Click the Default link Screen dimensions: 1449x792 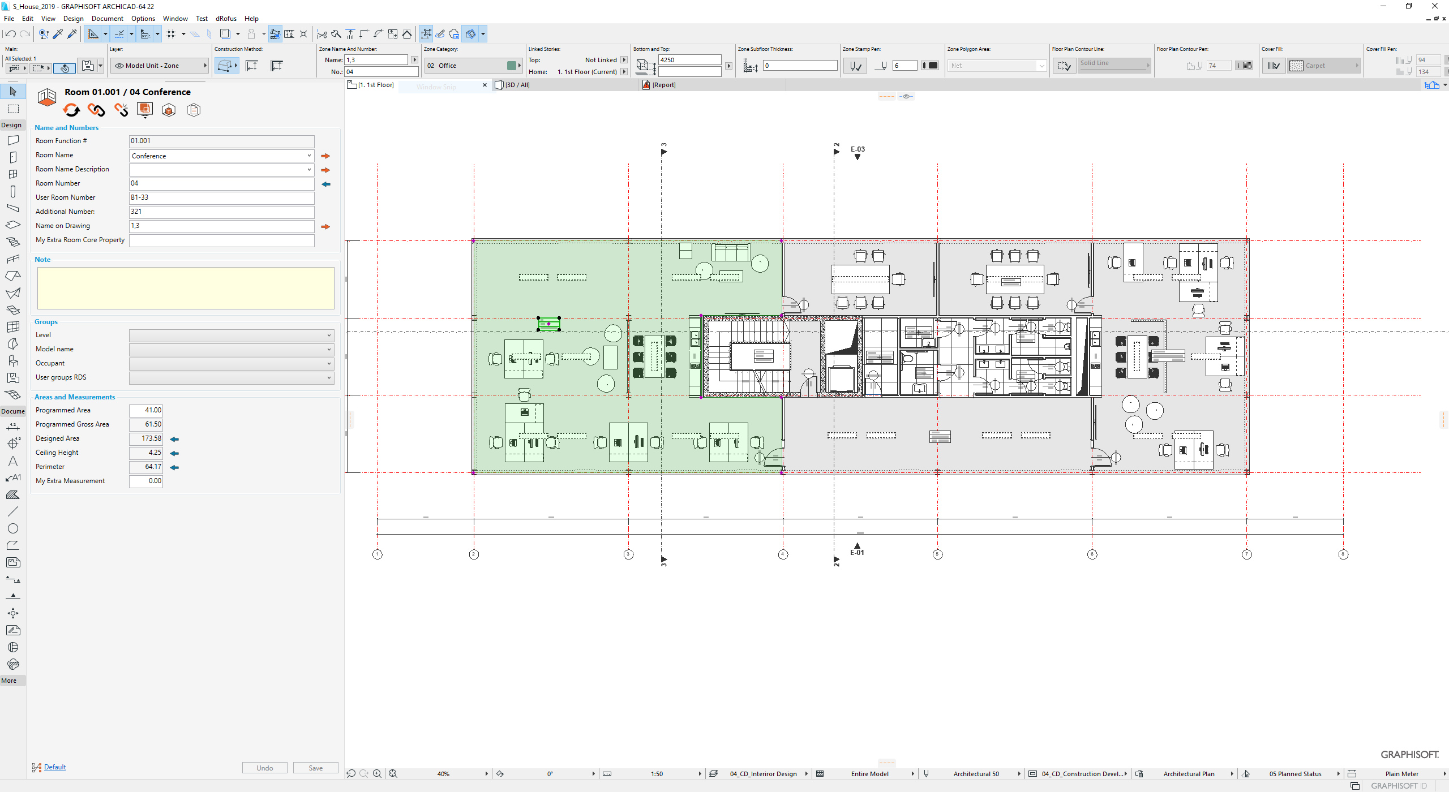(55, 767)
